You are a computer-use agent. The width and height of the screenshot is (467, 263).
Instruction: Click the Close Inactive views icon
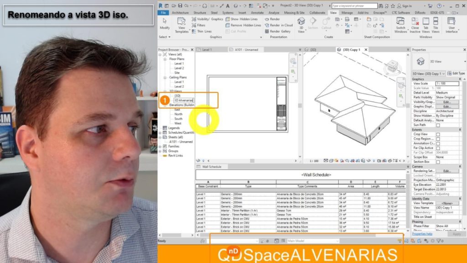(415, 25)
